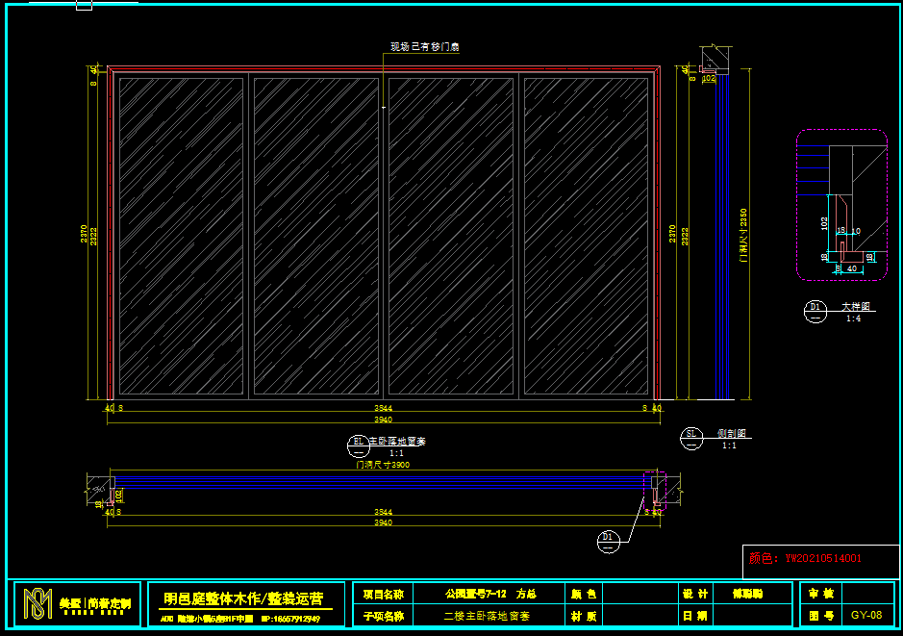Click the first leftmost glass door panel

coord(181,236)
